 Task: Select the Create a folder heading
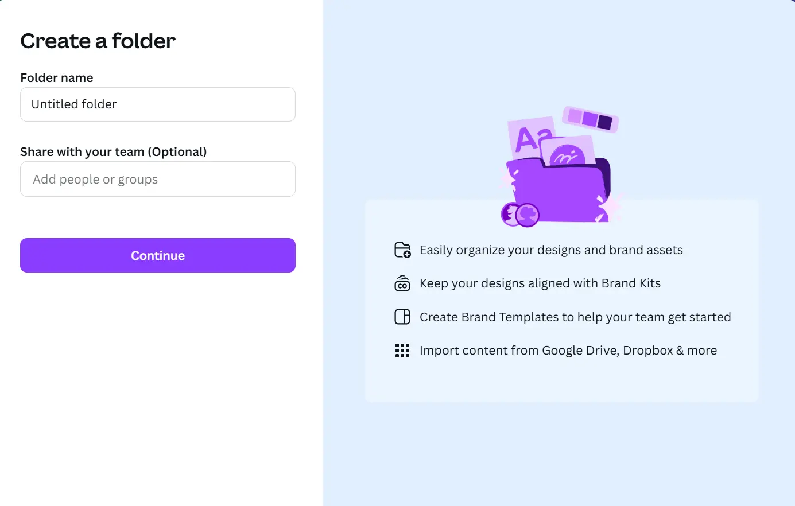[x=97, y=41]
